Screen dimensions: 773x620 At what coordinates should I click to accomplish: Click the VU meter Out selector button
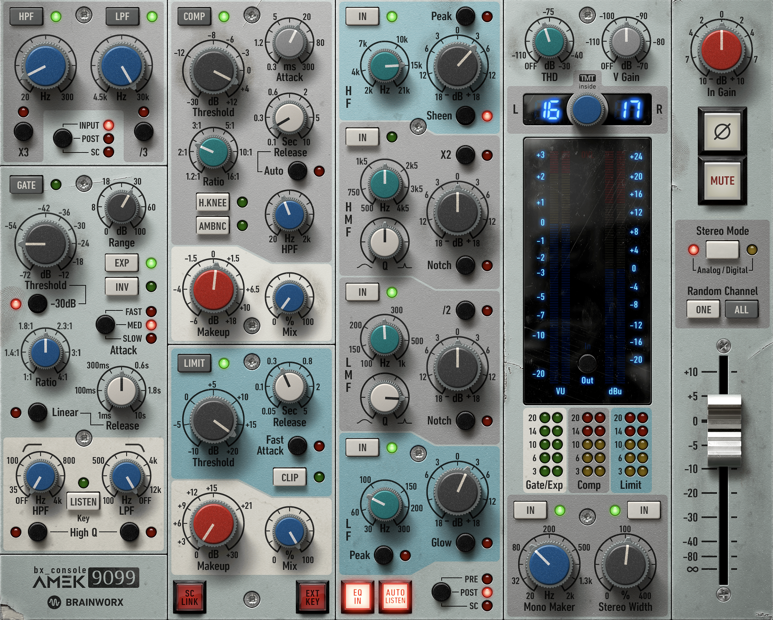coord(587,363)
